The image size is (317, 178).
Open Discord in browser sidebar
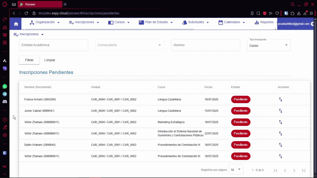[5, 102]
